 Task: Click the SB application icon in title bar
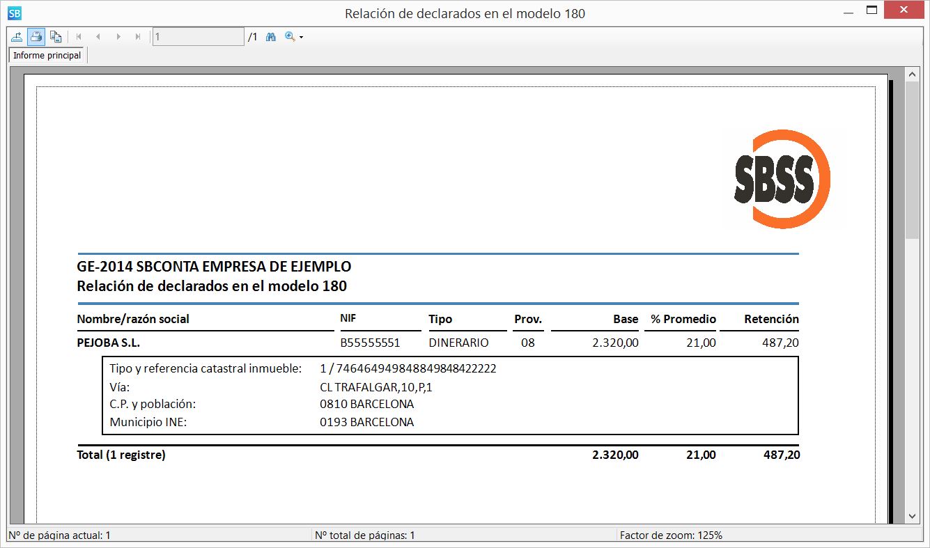(14, 13)
